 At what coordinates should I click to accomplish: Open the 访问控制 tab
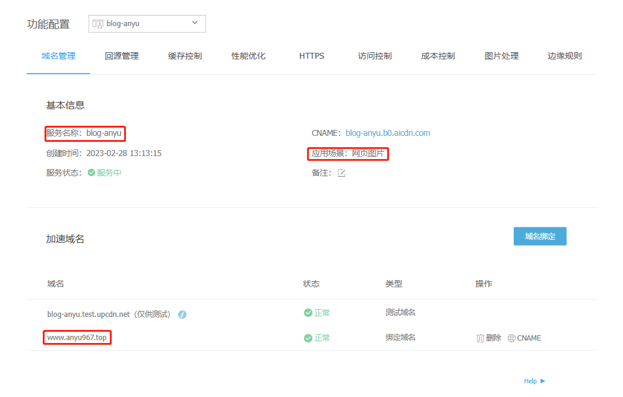coord(375,56)
